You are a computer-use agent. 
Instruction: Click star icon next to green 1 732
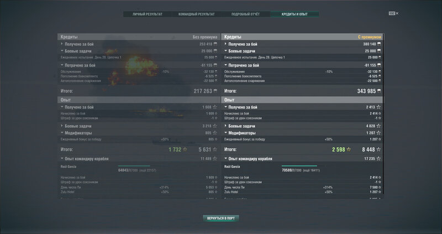pyautogui.click(x=185, y=149)
